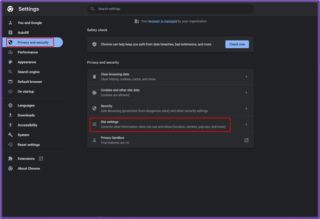Viewport: 320px width, 219px height.
Task: Select Appearance in the sidebar
Action: coord(27,62)
